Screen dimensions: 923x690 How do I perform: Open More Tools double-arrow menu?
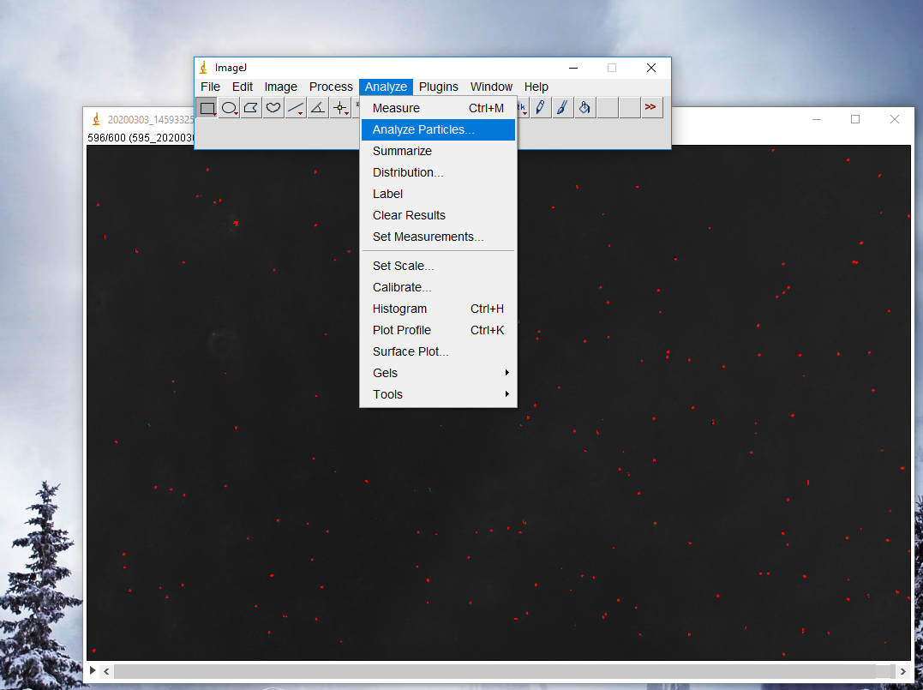651,108
